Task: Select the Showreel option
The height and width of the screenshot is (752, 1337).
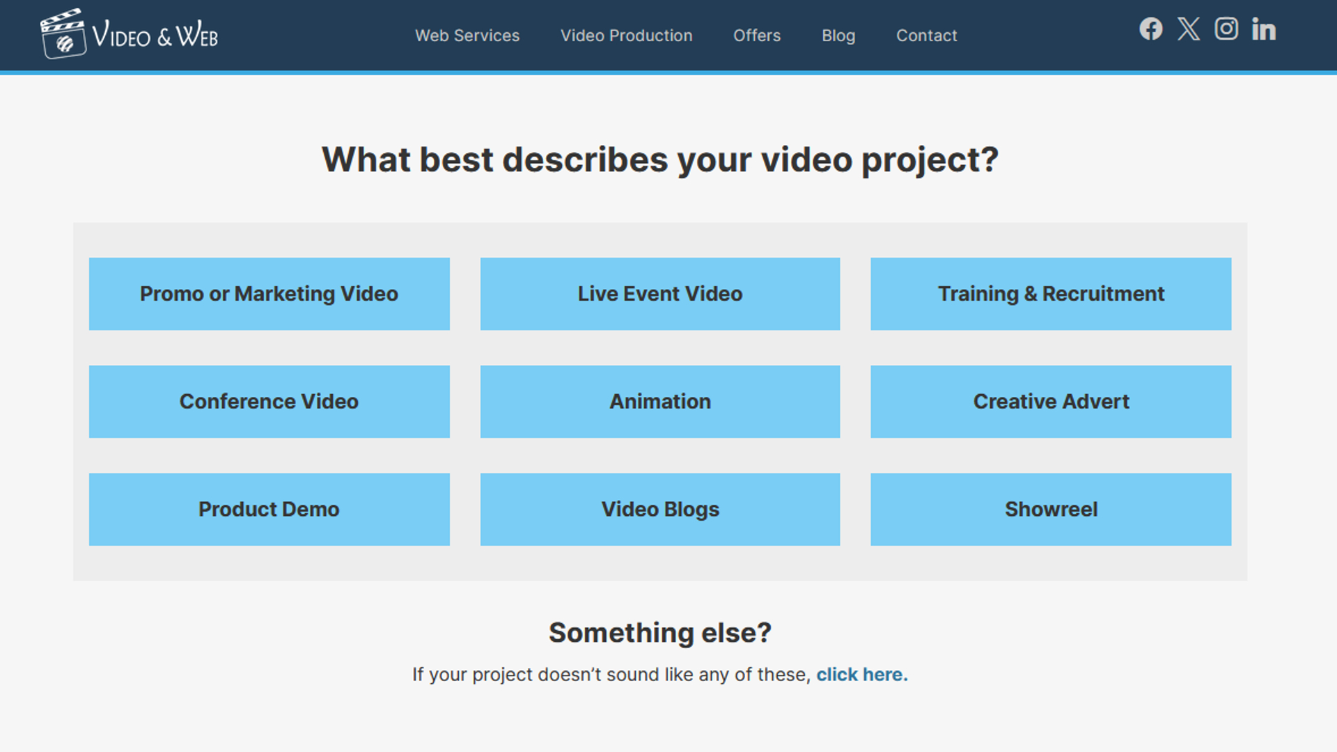Action: point(1051,510)
